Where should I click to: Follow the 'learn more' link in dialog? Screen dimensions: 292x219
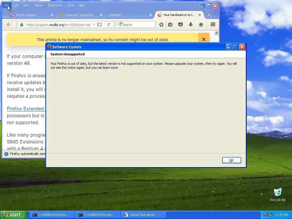click(110, 68)
